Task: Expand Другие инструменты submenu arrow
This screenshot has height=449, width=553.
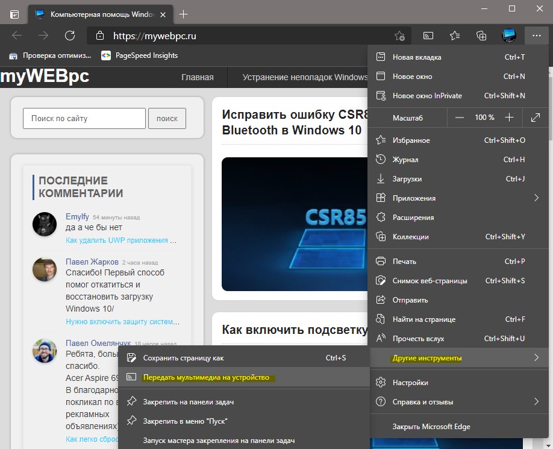Action: (x=536, y=357)
